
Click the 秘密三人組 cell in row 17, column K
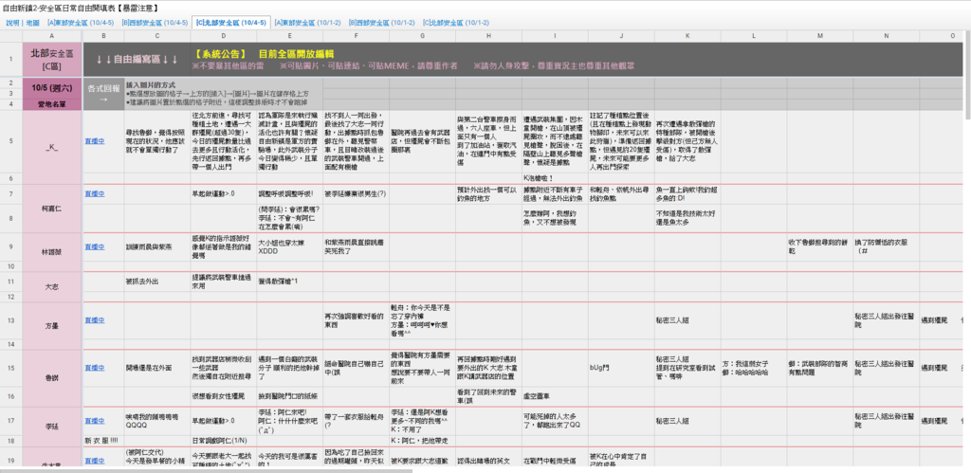point(687,421)
